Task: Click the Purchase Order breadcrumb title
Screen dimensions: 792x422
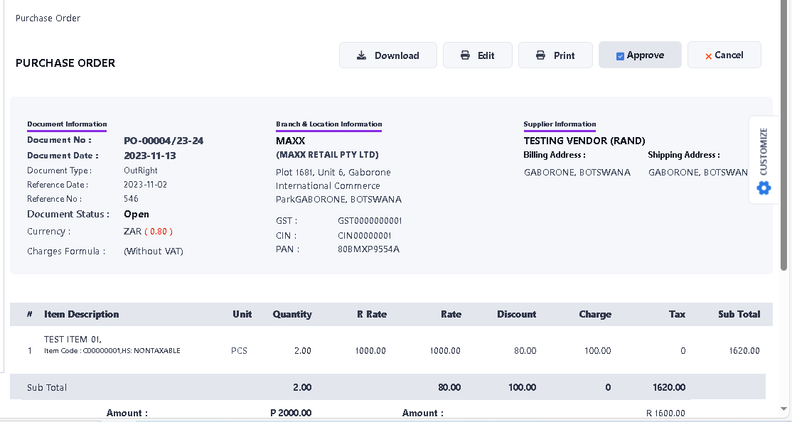Action: point(48,18)
